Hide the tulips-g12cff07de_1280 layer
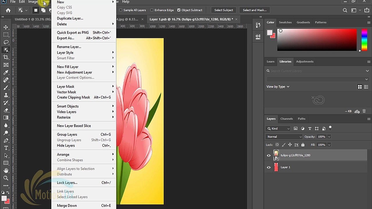 pyautogui.click(x=269, y=155)
